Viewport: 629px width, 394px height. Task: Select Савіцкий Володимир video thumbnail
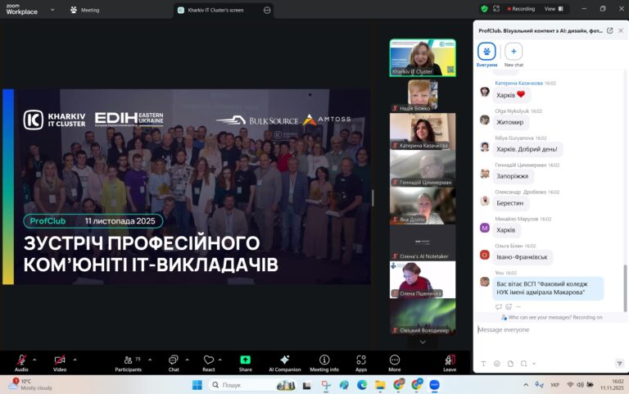click(x=423, y=316)
